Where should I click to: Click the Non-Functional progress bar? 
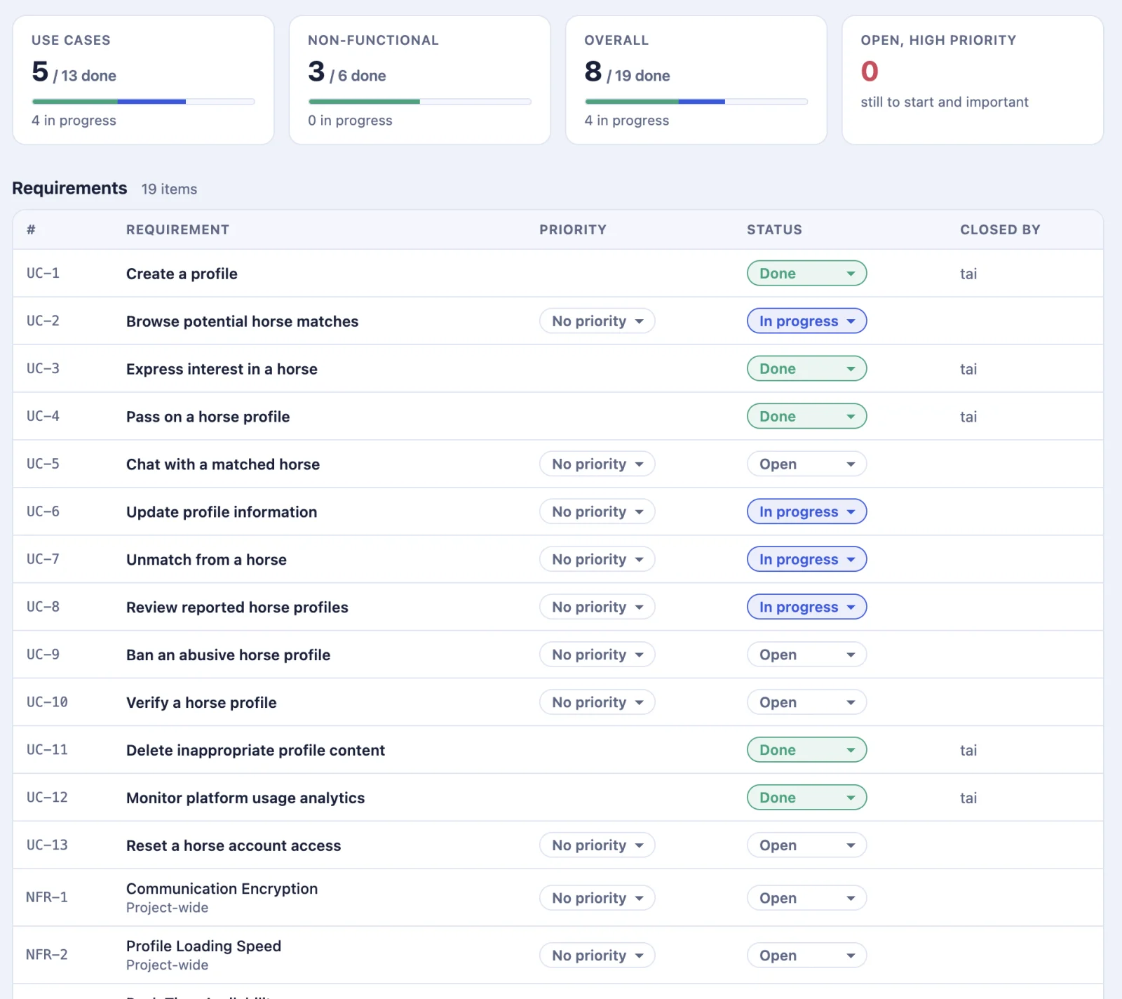pos(419,102)
